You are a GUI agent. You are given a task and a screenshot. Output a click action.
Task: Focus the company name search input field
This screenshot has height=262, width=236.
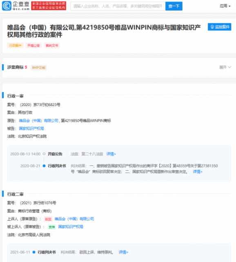click(x=118, y=6)
